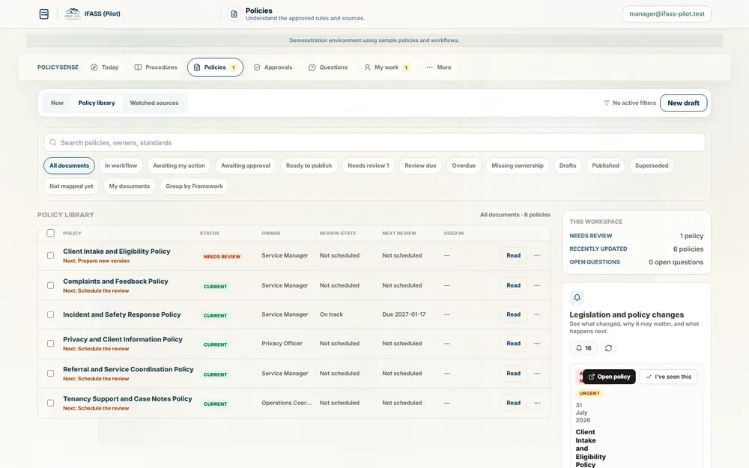749x468 pixels.
Task: Filter by Published chip
Action: pyautogui.click(x=605, y=165)
